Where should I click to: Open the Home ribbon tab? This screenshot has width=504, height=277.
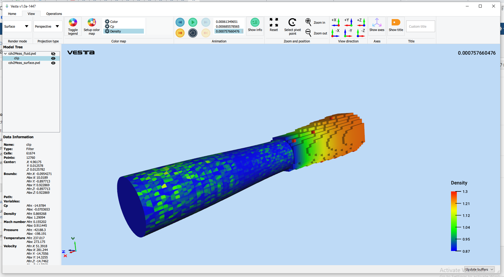(x=12, y=14)
